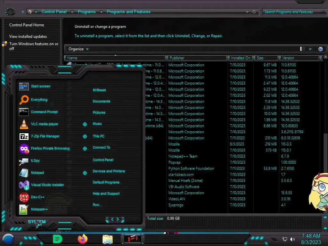Open Music from start menu

coord(97,124)
